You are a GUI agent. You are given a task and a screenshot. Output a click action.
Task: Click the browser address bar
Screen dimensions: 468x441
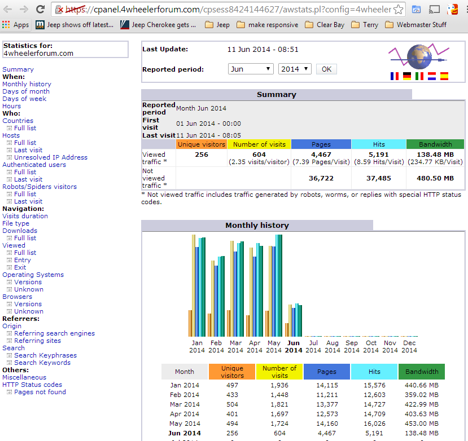point(228,10)
